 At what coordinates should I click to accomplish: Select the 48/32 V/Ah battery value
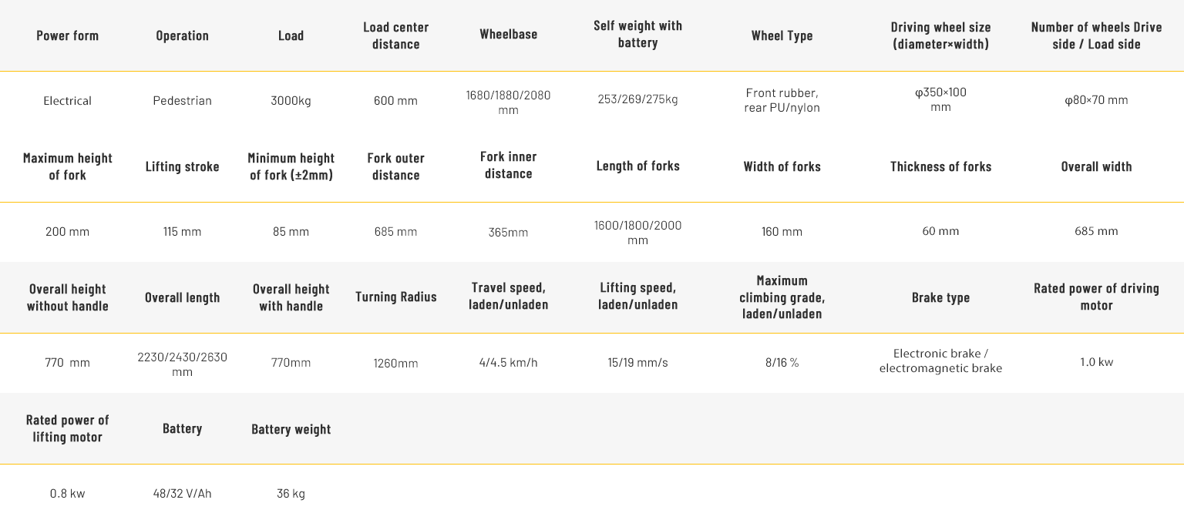pyautogui.click(x=183, y=494)
